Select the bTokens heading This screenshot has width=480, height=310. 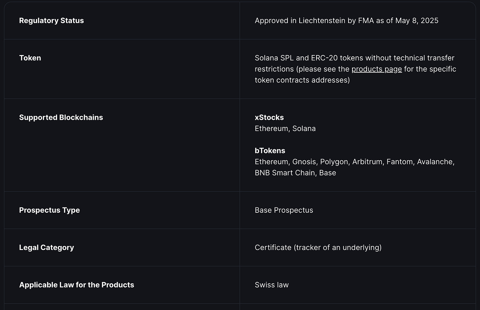[x=270, y=151]
